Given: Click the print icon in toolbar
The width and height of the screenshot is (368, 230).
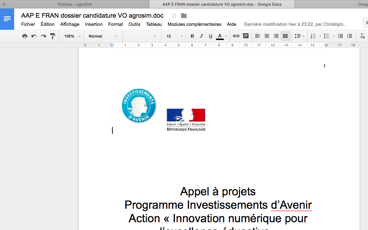Looking at the screenshot, I should pos(24,36).
